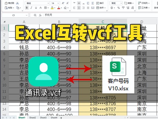This screenshot has height=119, width=158.
Task: Open the number format dropdown 常规
Action: click(x=116, y=3)
